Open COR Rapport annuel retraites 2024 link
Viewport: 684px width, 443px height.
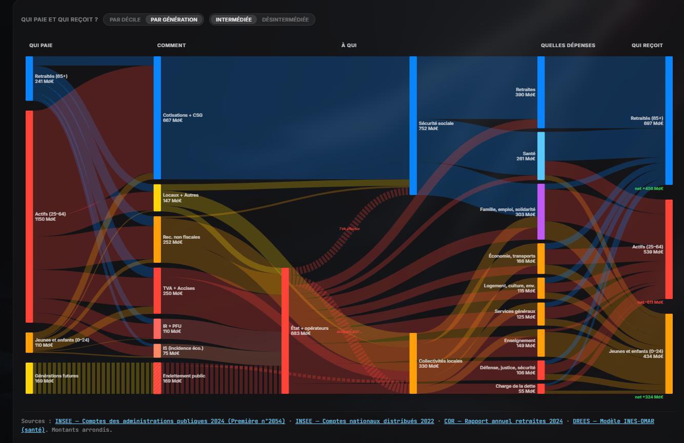click(503, 421)
